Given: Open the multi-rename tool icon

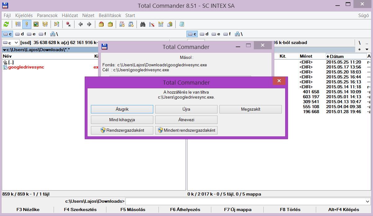Looking at the screenshot, I should [x=152, y=24].
